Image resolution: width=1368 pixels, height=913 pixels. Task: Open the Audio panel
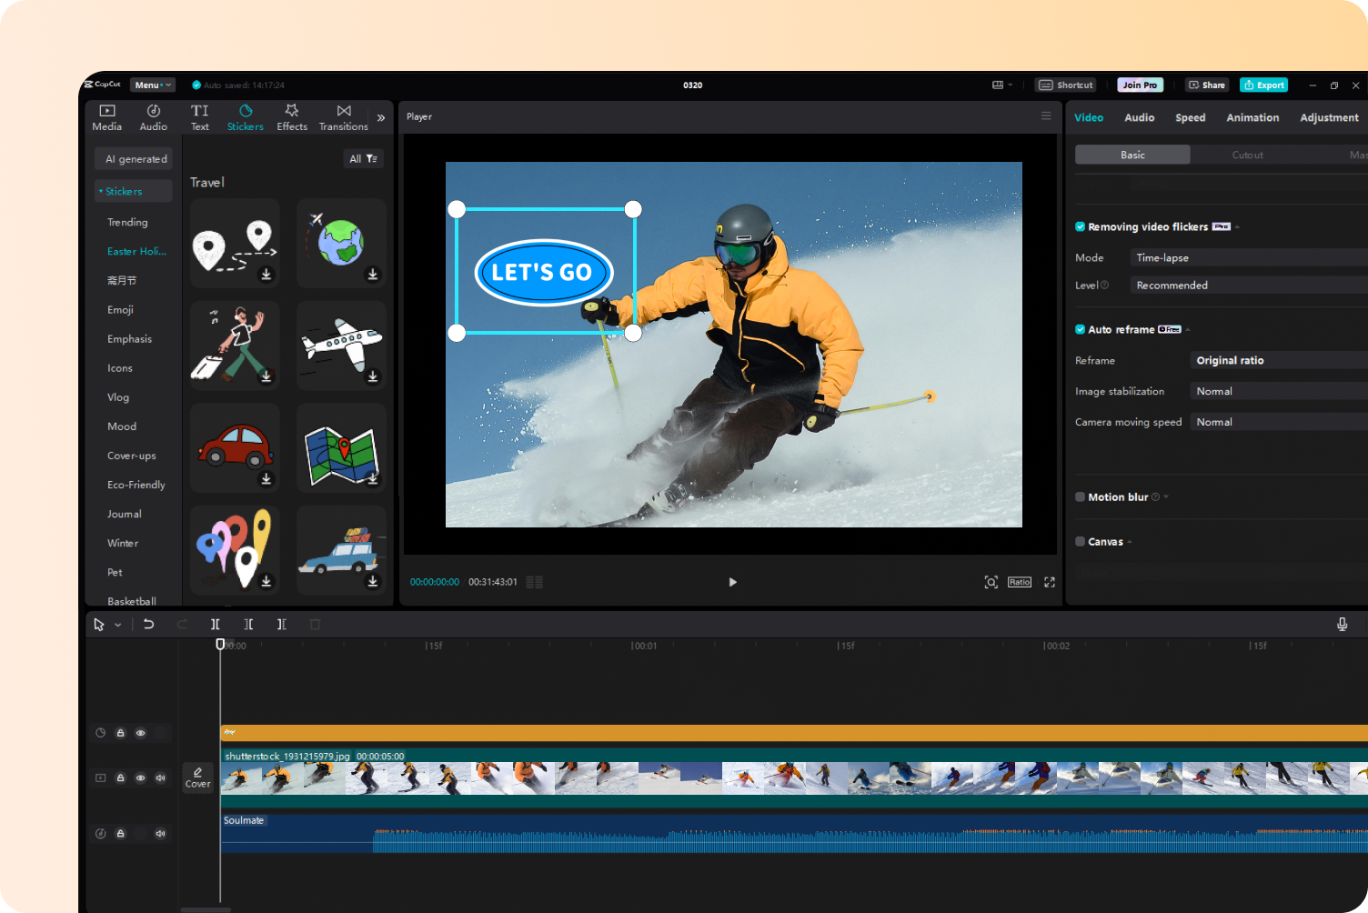pyautogui.click(x=153, y=116)
